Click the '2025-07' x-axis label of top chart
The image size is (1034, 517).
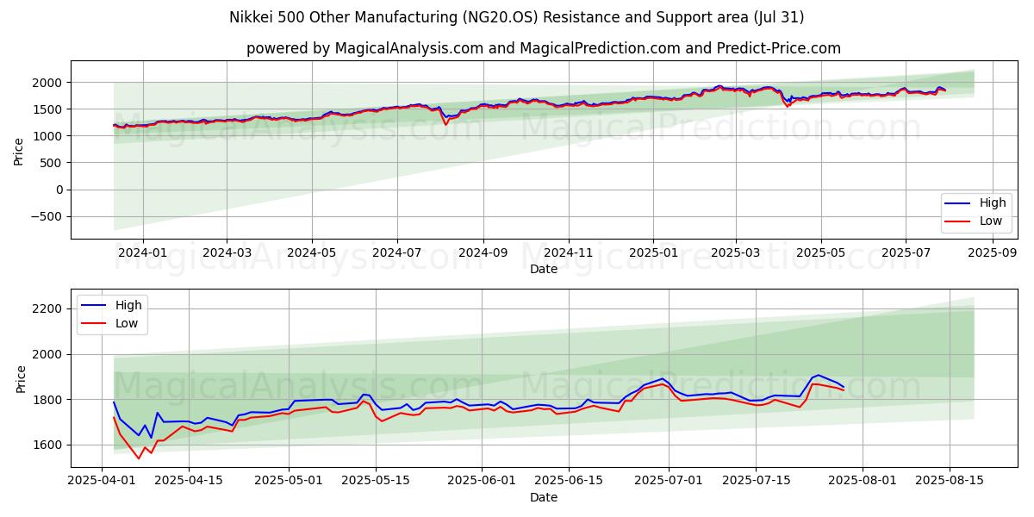pyautogui.click(x=905, y=252)
